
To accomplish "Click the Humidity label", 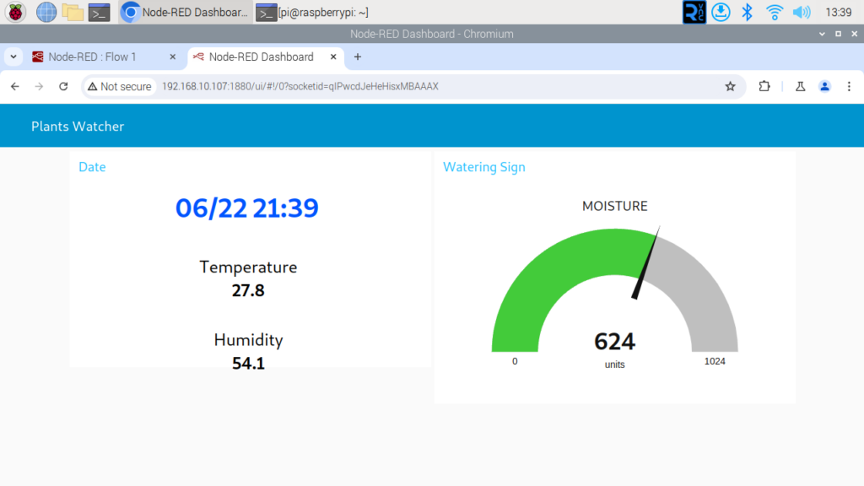I will pos(248,340).
